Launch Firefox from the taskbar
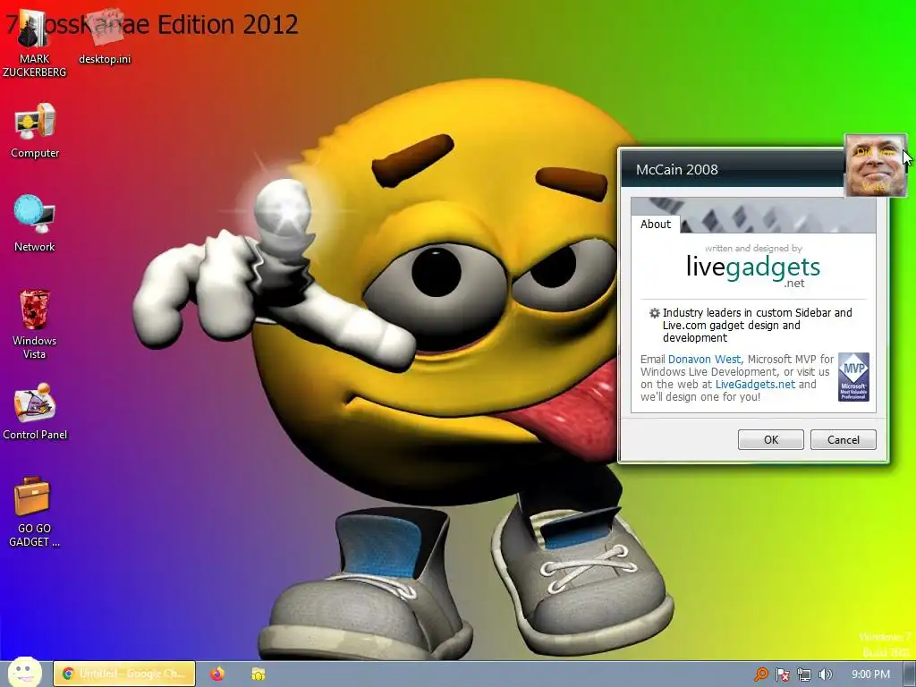 click(217, 674)
